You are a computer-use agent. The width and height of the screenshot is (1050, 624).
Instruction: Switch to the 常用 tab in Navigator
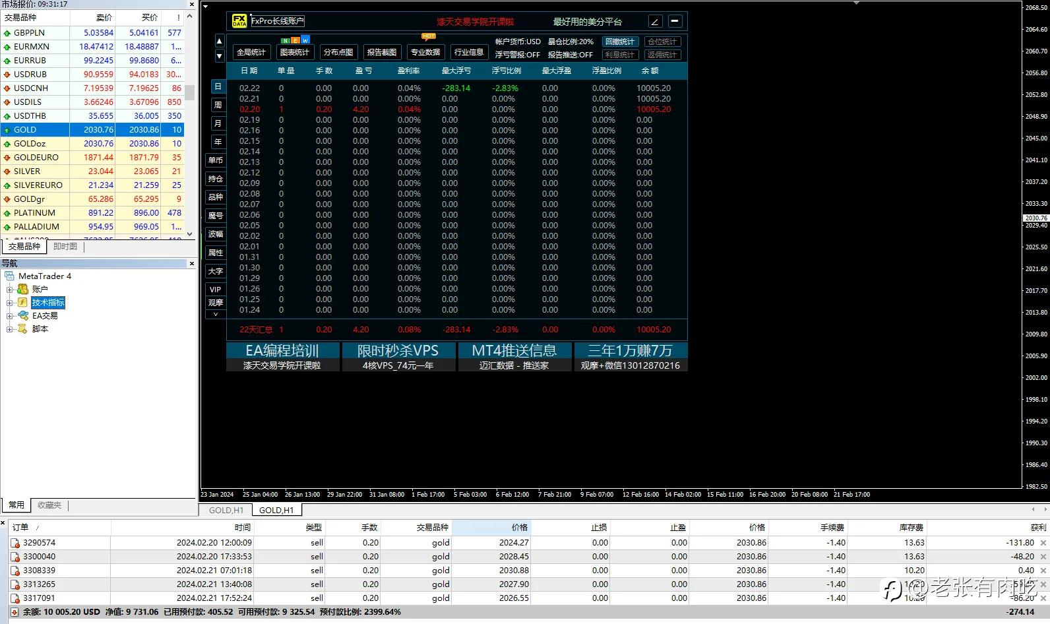tap(16, 505)
